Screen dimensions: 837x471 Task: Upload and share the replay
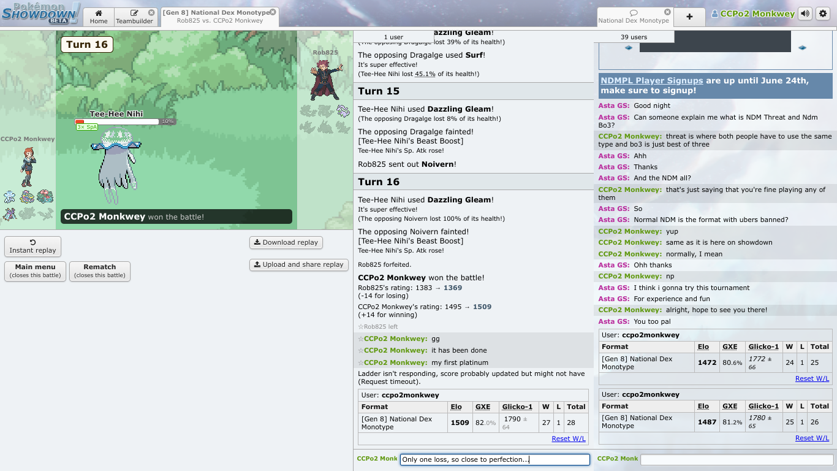pos(299,264)
